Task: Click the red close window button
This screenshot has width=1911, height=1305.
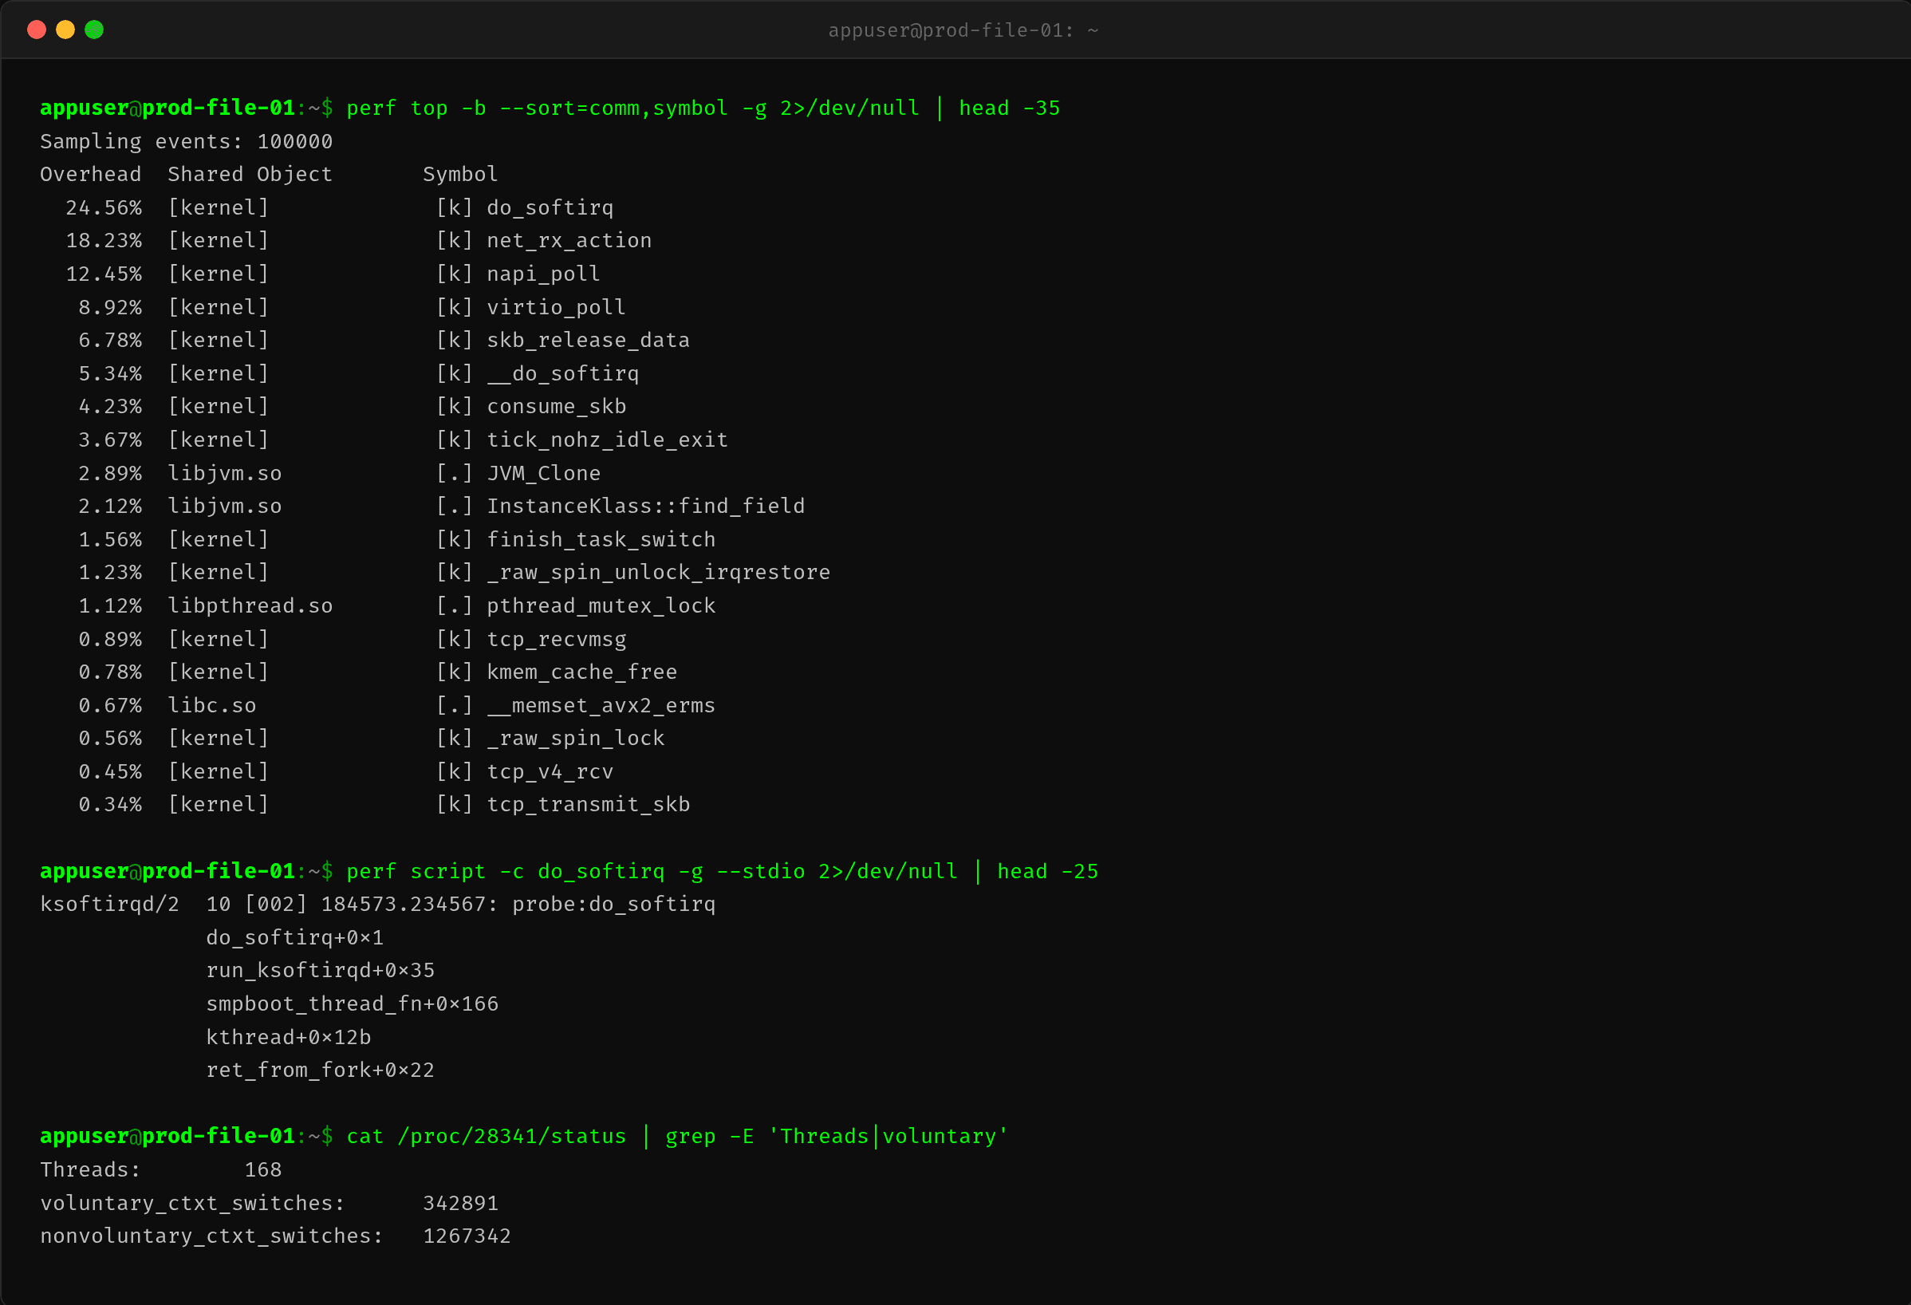Action: pyautogui.click(x=36, y=30)
